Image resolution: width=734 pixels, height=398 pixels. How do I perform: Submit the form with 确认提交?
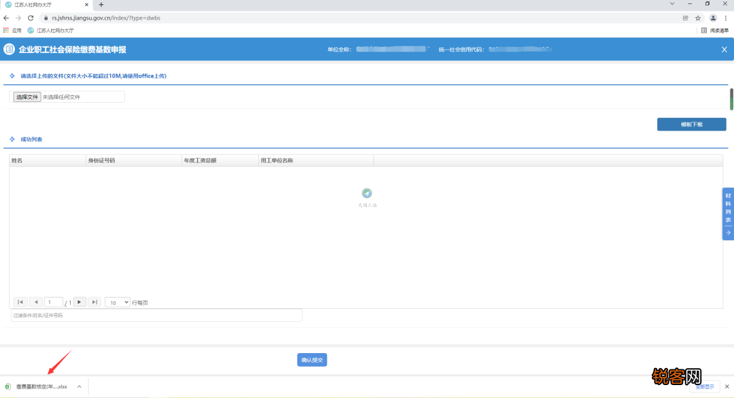click(312, 360)
